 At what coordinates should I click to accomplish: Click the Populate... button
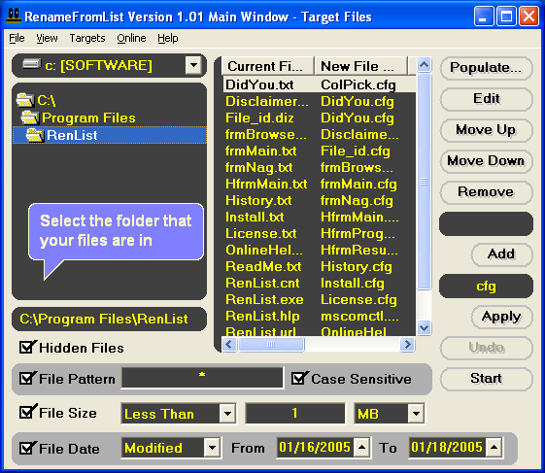click(486, 68)
